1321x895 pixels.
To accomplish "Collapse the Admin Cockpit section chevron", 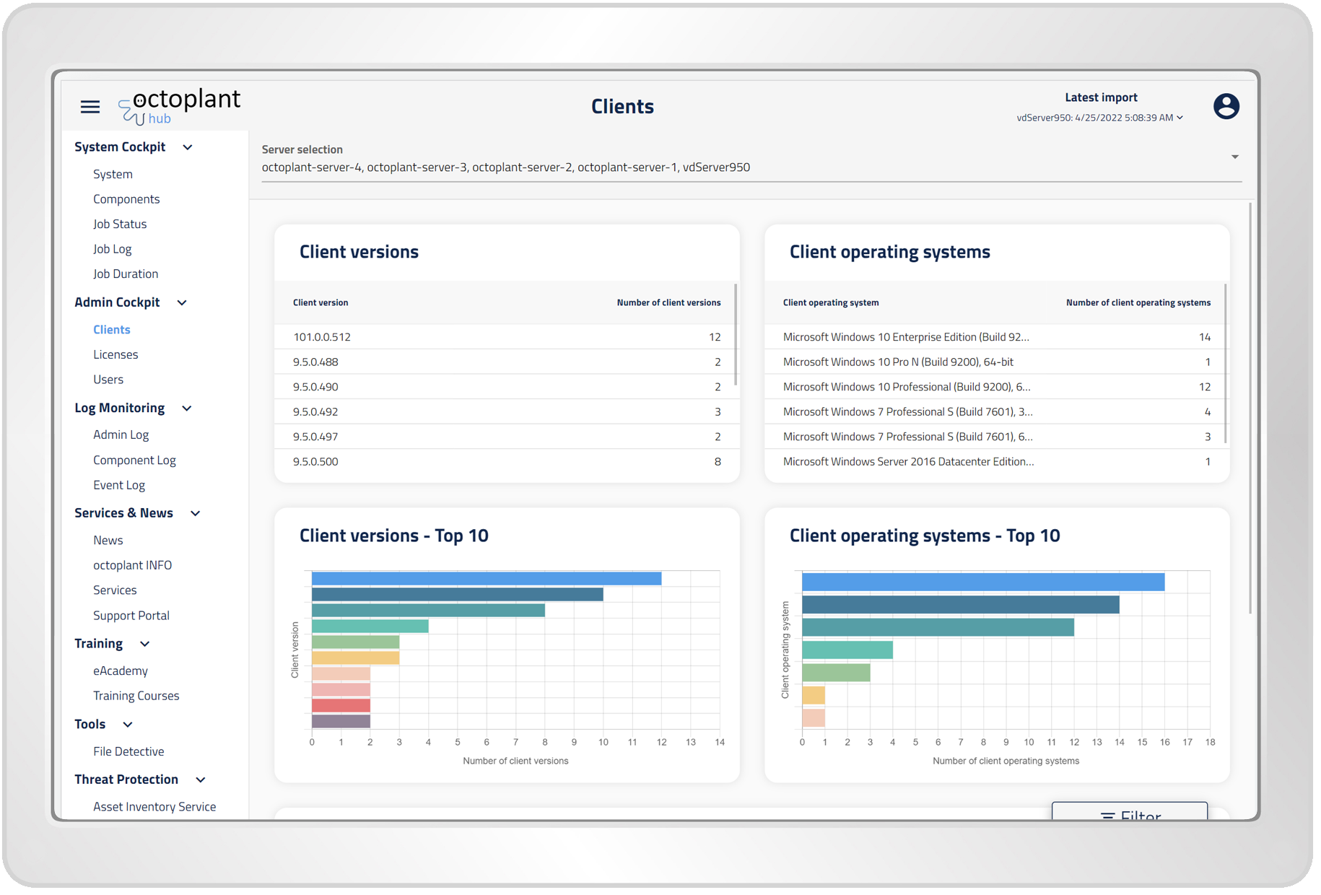I will [182, 303].
